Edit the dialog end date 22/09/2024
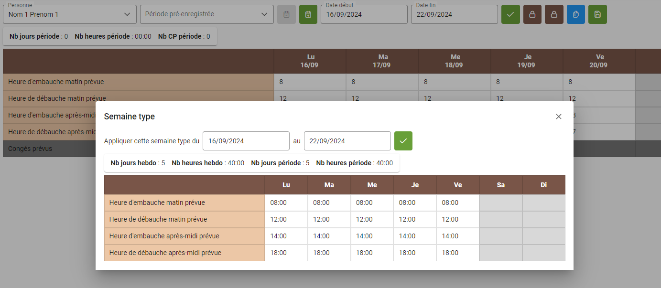The image size is (661, 288). tap(347, 141)
